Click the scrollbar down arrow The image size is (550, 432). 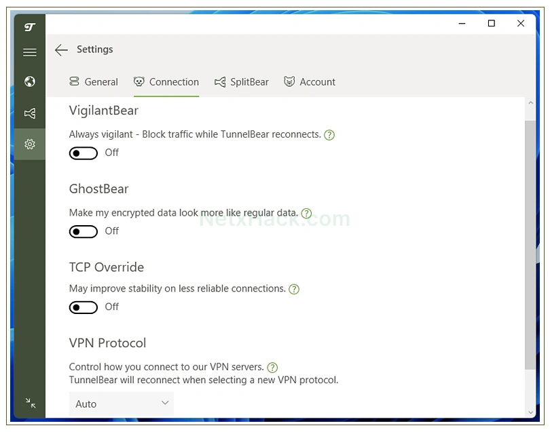530,412
